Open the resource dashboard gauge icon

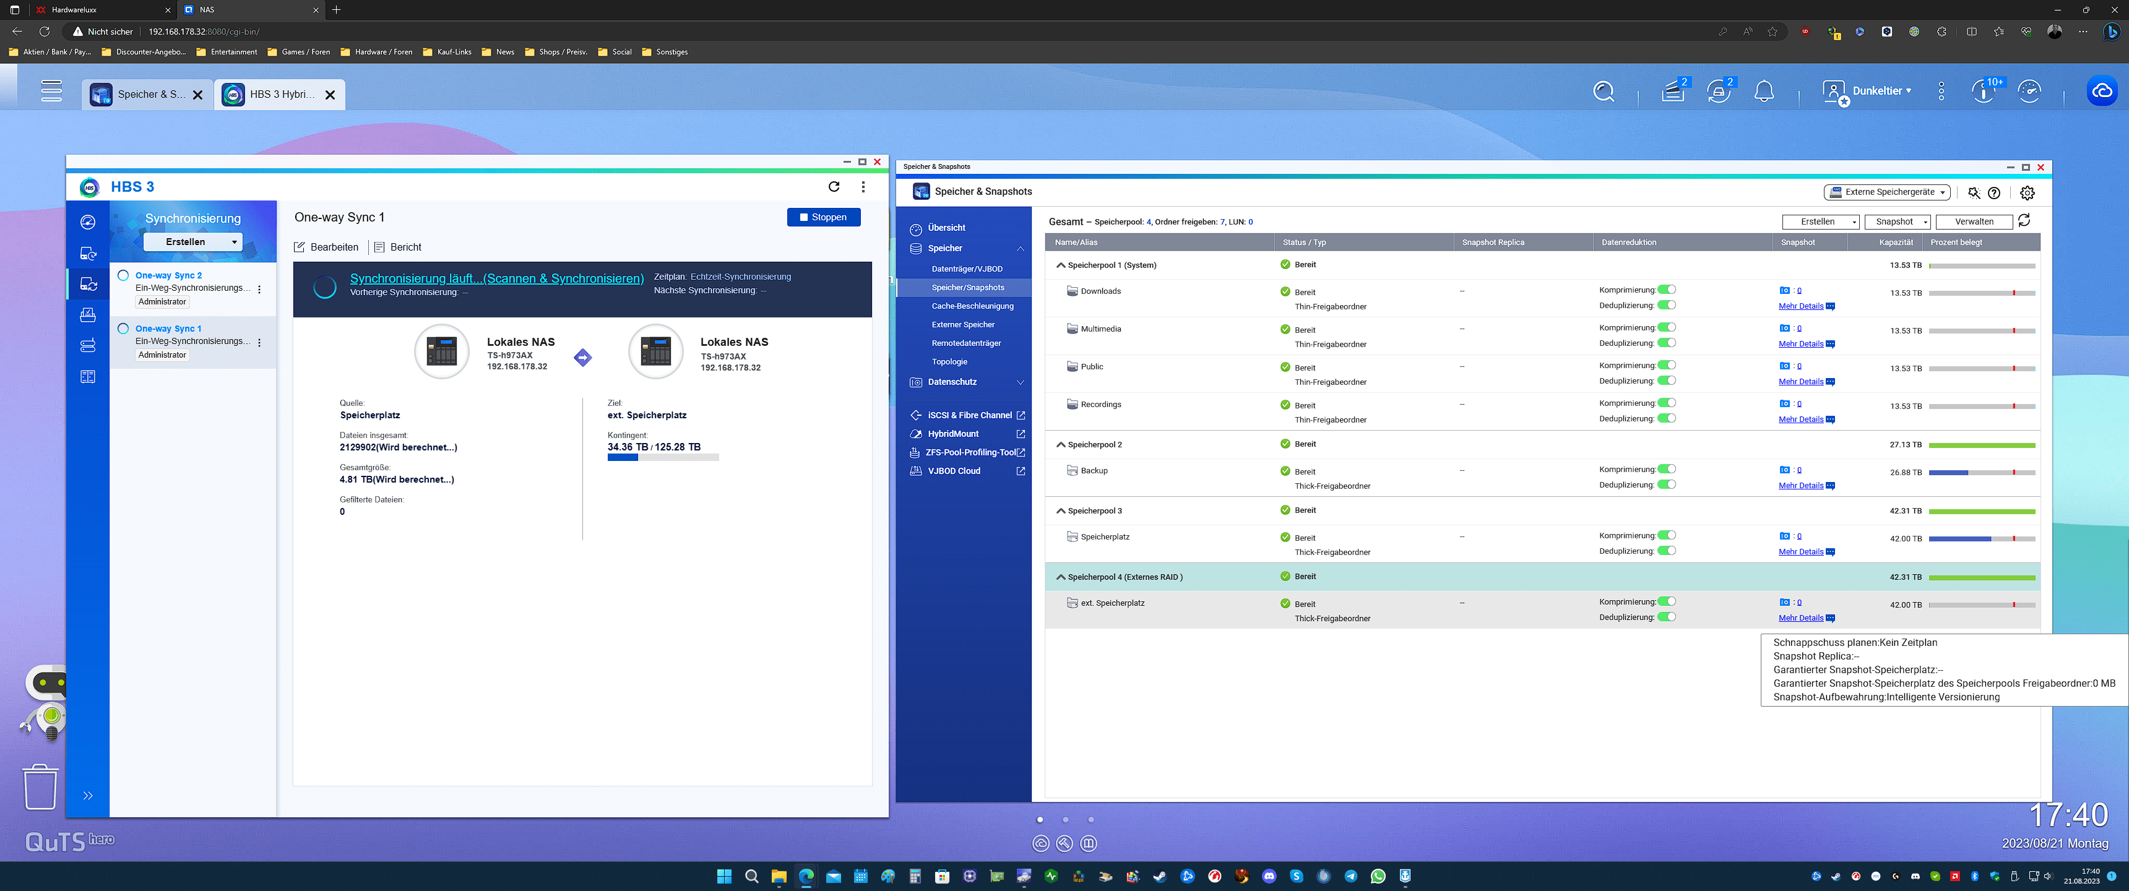point(2030,91)
